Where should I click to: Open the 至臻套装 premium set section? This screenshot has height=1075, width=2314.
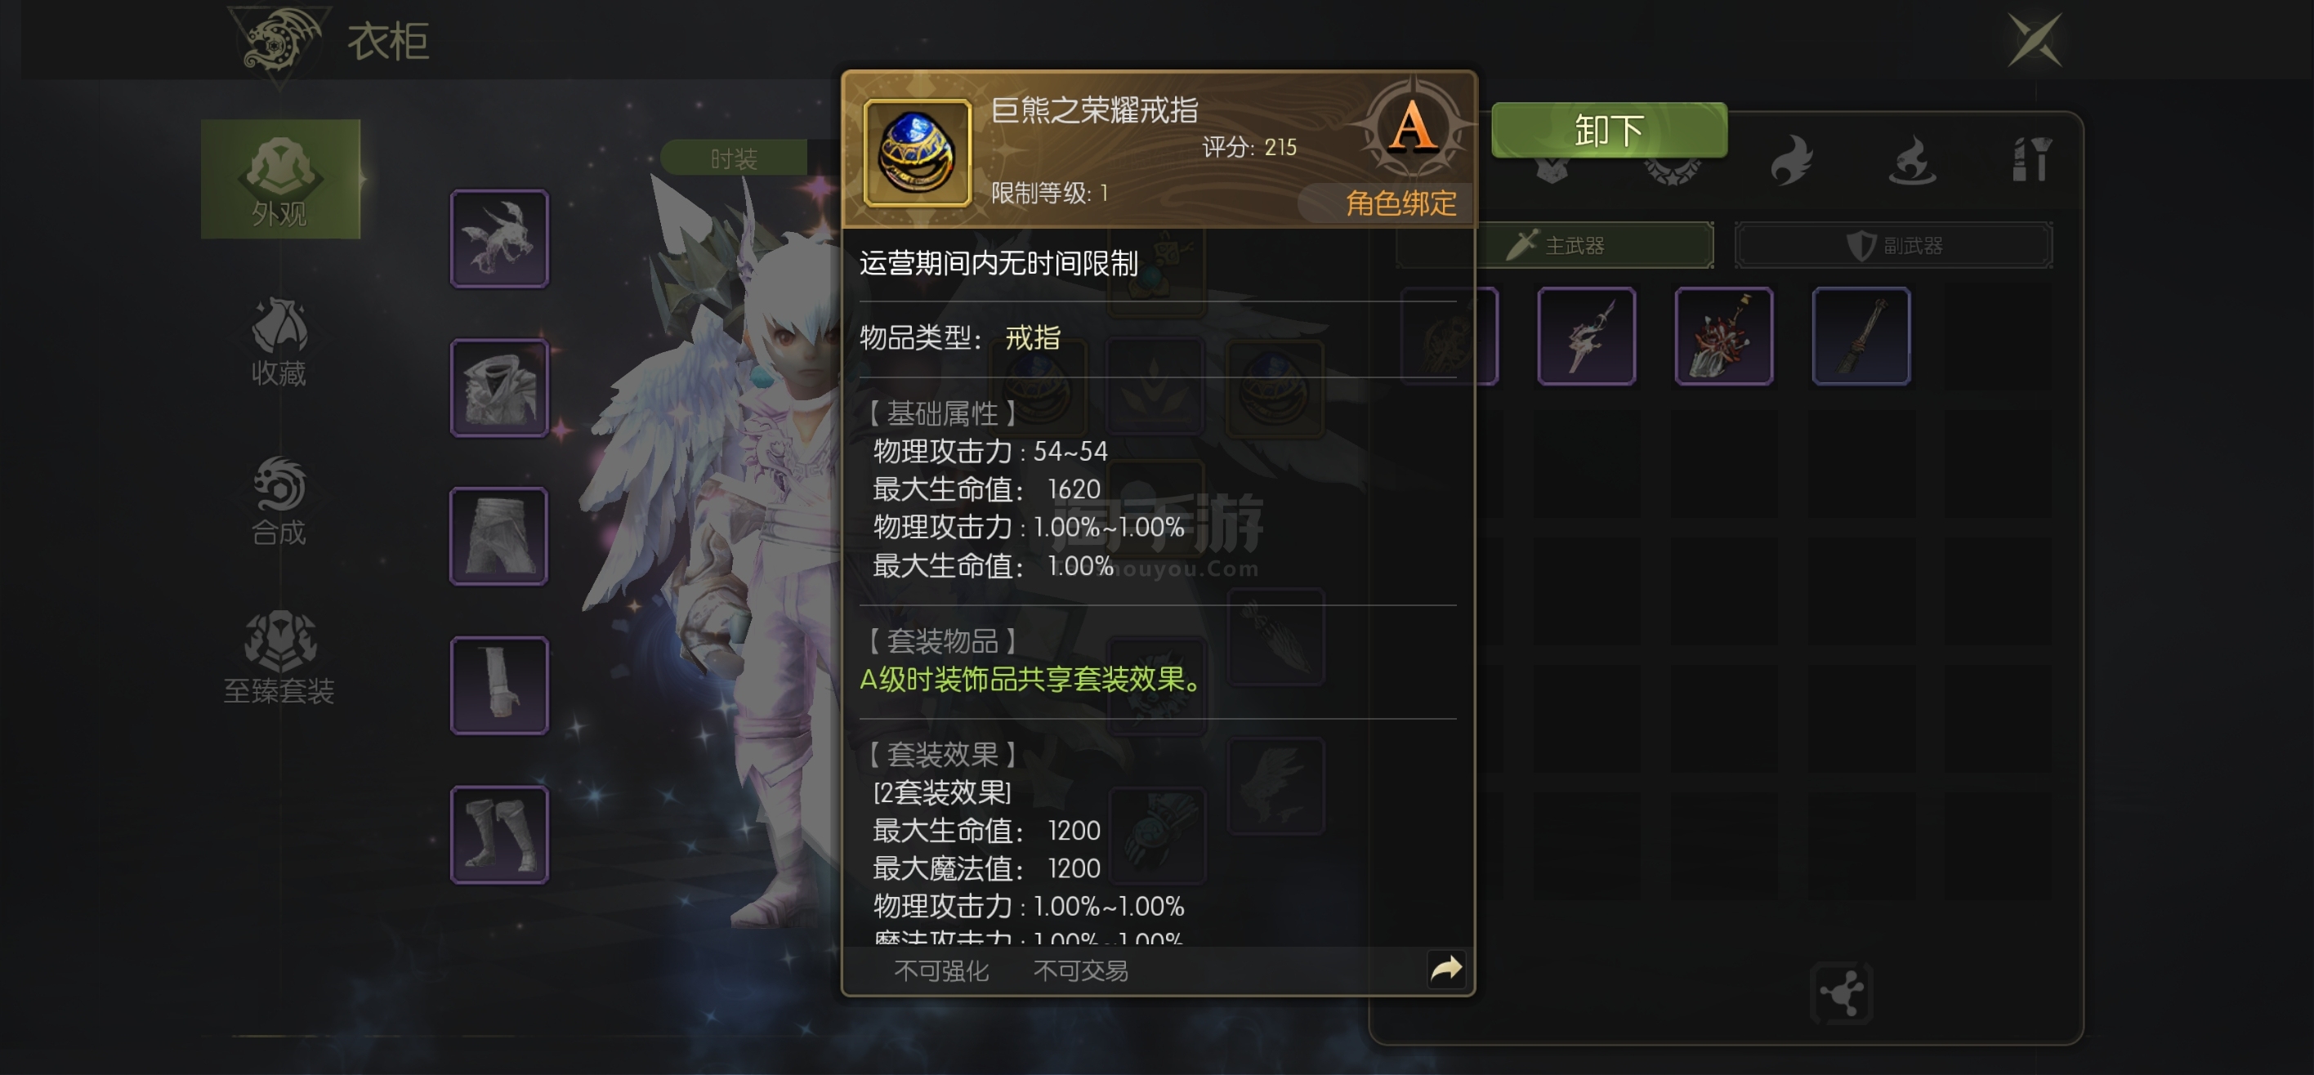(279, 658)
